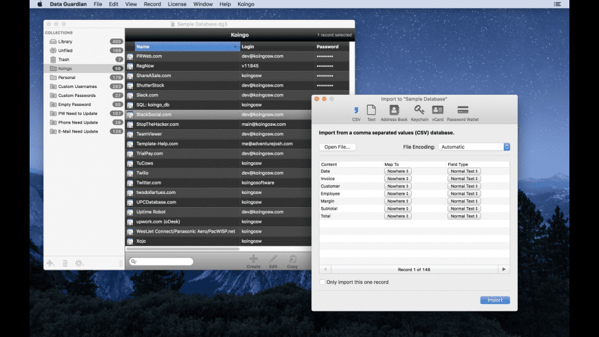
Task: Sort records by Password column header
Action: [x=332, y=47]
